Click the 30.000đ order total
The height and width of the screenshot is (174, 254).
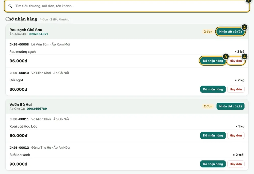[x=18, y=89]
